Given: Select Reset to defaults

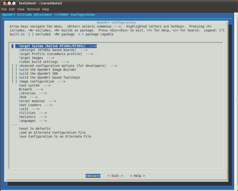Looking at the screenshot, I should [35, 129].
